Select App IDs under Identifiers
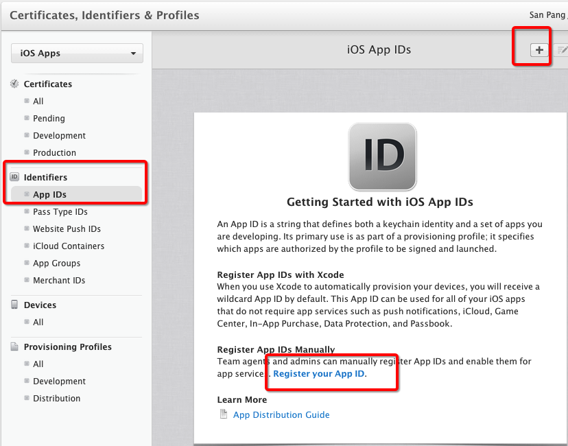The image size is (568, 446). click(76, 194)
